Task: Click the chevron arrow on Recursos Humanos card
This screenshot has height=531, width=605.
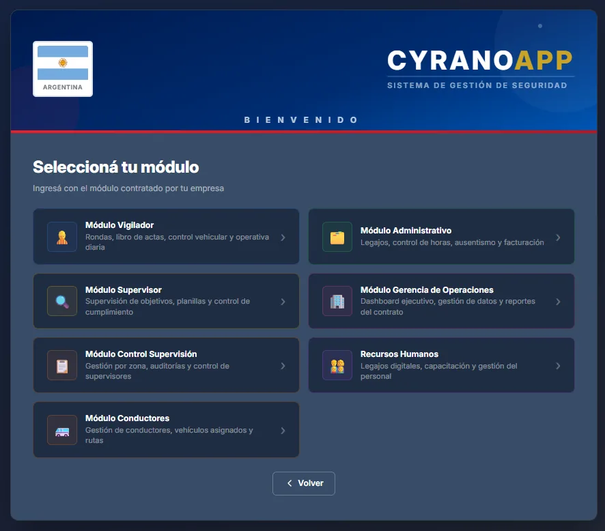Action: [558, 366]
